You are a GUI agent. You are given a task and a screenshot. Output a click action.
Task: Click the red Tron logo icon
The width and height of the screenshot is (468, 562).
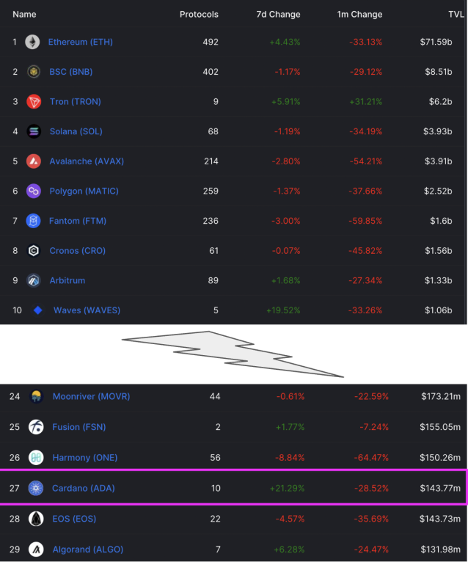point(34,102)
